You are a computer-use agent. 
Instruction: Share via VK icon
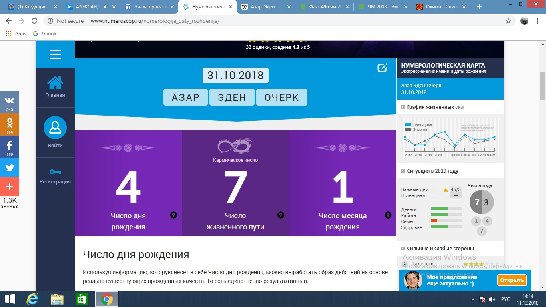pos(10,102)
